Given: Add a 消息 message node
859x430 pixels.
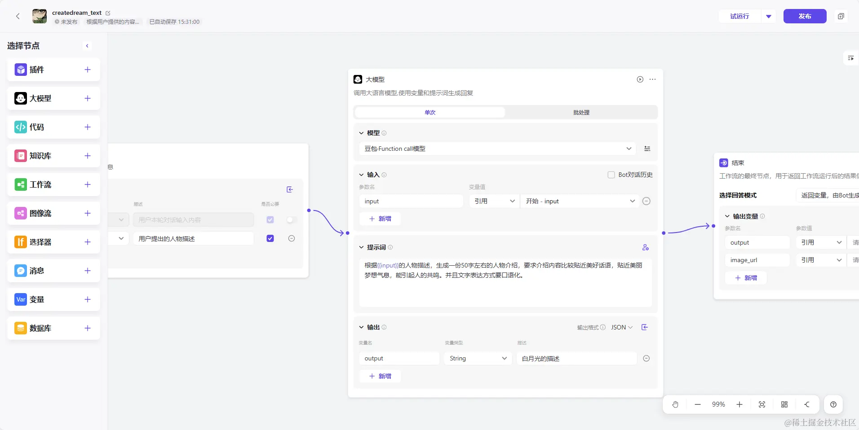Looking at the screenshot, I should pyautogui.click(x=88, y=271).
